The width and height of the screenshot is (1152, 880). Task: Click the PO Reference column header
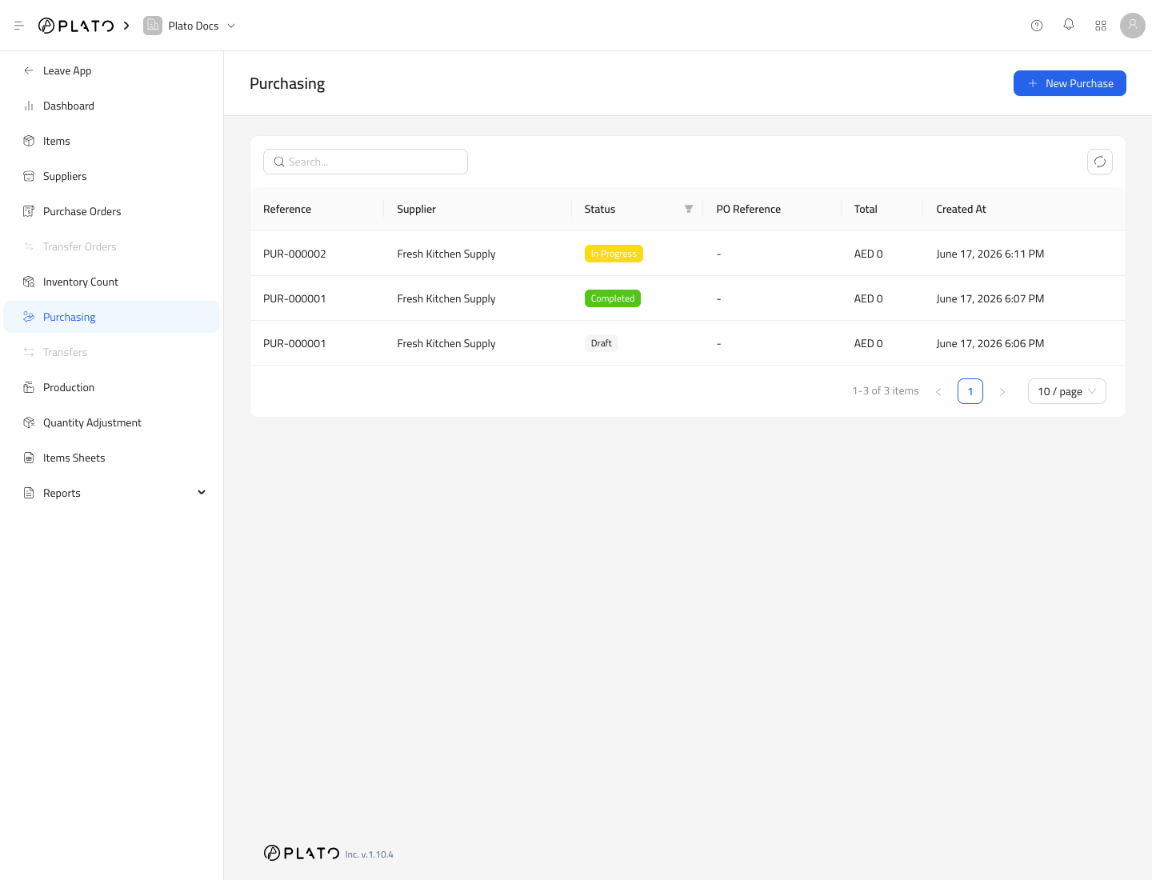click(x=772, y=209)
